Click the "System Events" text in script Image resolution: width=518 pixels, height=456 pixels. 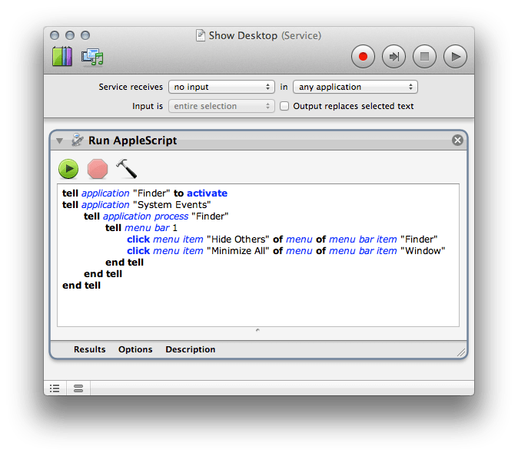[172, 204]
